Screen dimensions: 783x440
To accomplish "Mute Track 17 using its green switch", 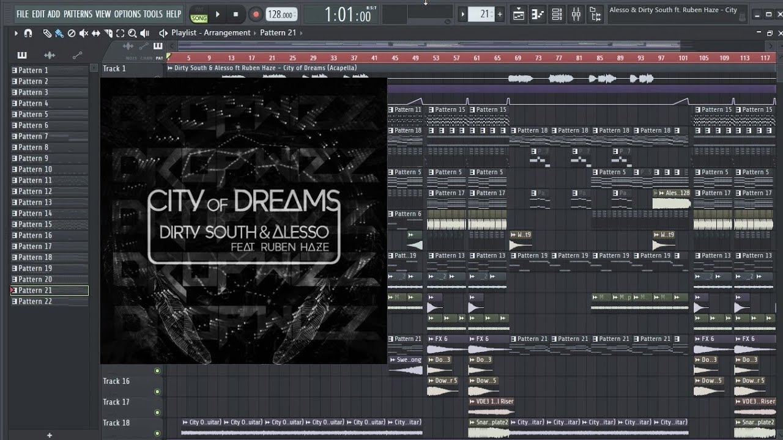I will pos(157,413).
